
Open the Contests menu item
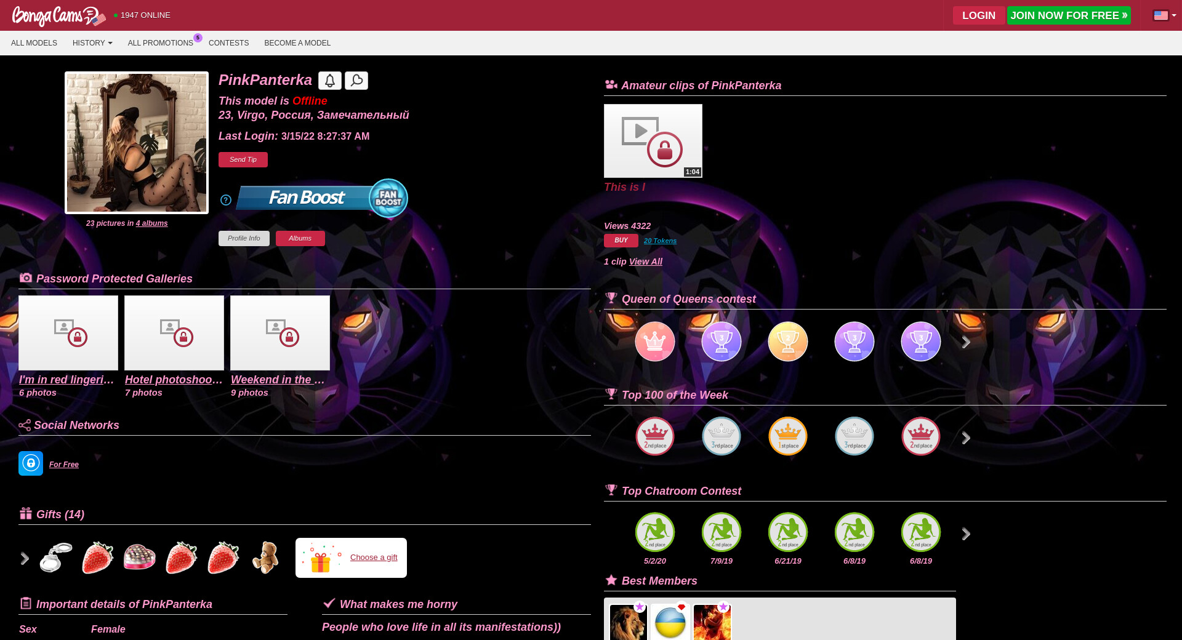228,43
